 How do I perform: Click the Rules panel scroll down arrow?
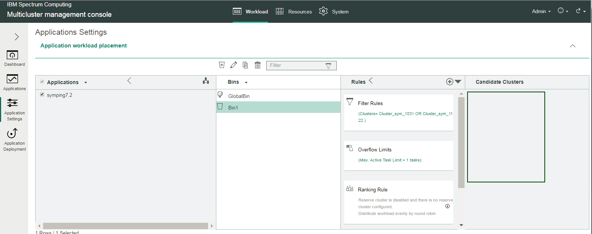pos(461,225)
